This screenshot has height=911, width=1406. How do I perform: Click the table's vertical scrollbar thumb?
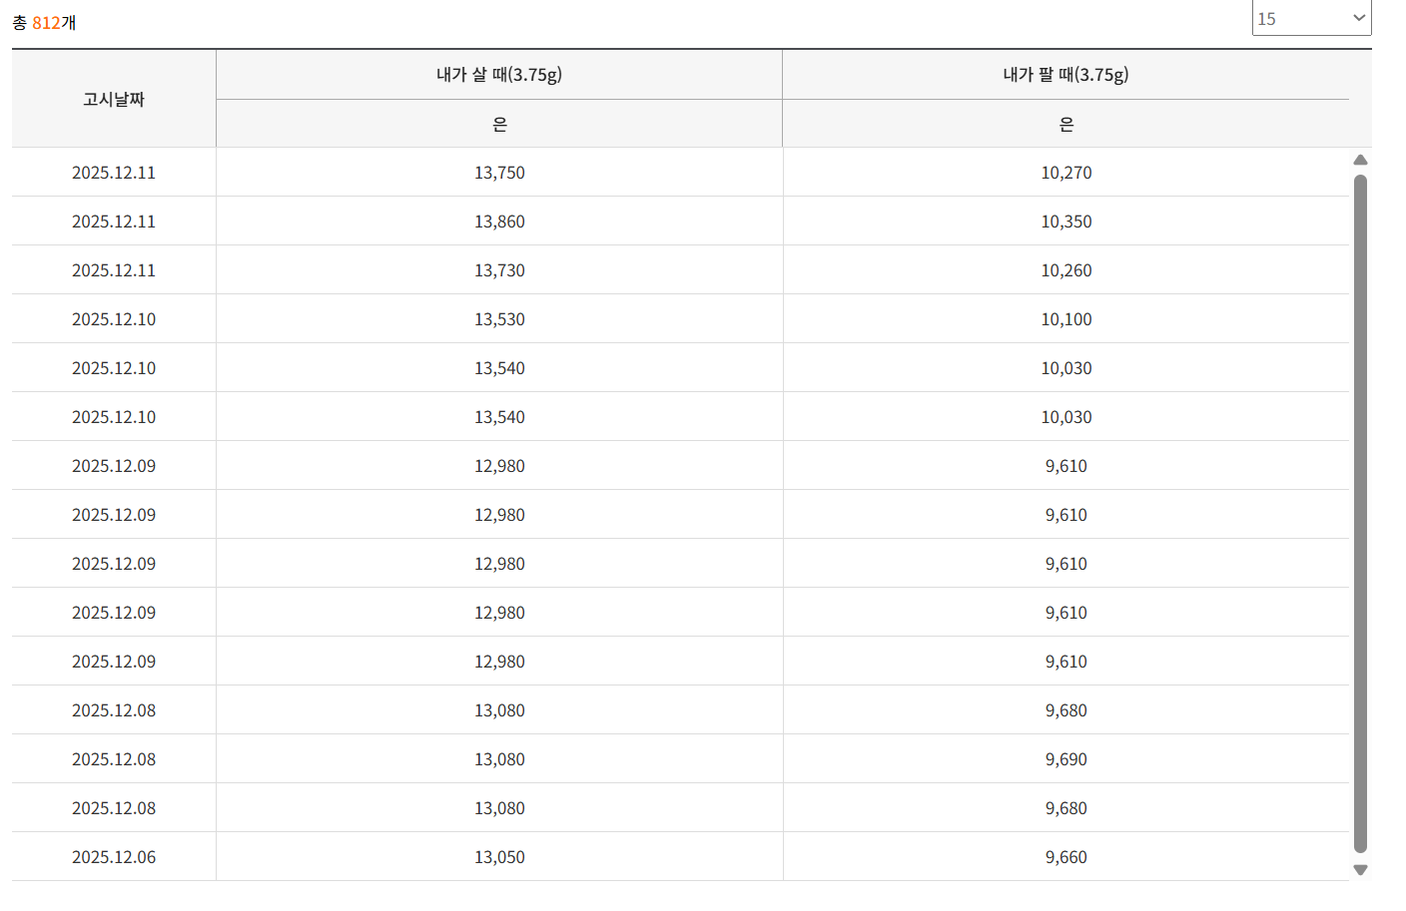point(1360,514)
